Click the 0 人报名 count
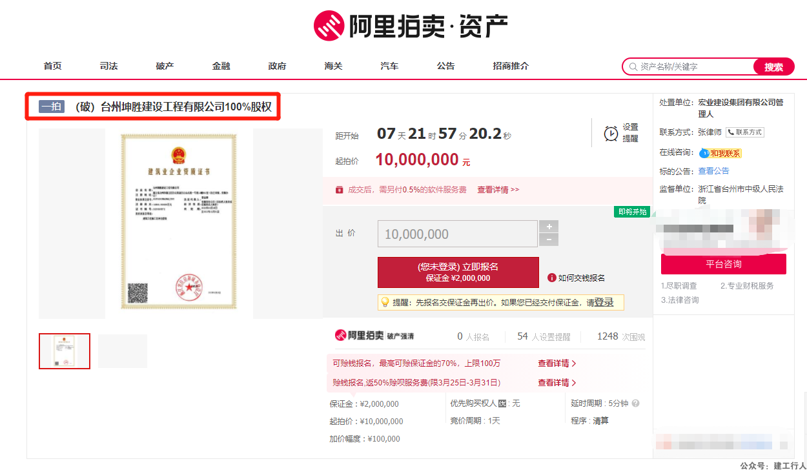The image size is (807, 470). [473, 336]
